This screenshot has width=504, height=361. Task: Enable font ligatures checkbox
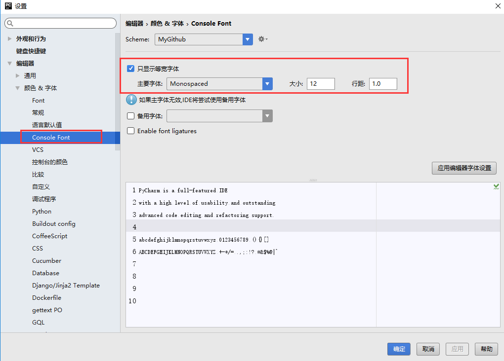pos(131,131)
